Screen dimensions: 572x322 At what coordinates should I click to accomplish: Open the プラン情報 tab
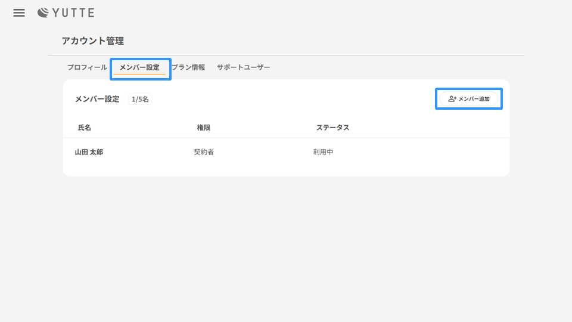point(189,67)
